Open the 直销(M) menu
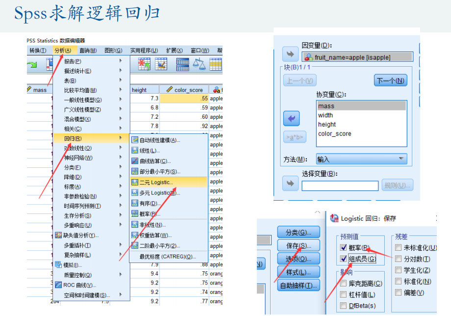 click(88, 51)
